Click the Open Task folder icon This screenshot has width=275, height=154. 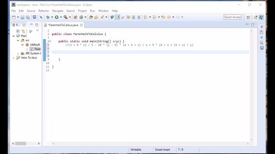tap(96, 17)
